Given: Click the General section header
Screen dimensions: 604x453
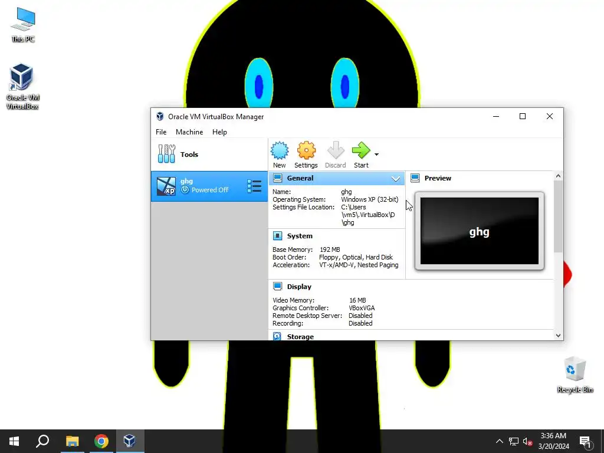Looking at the screenshot, I should [336, 178].
